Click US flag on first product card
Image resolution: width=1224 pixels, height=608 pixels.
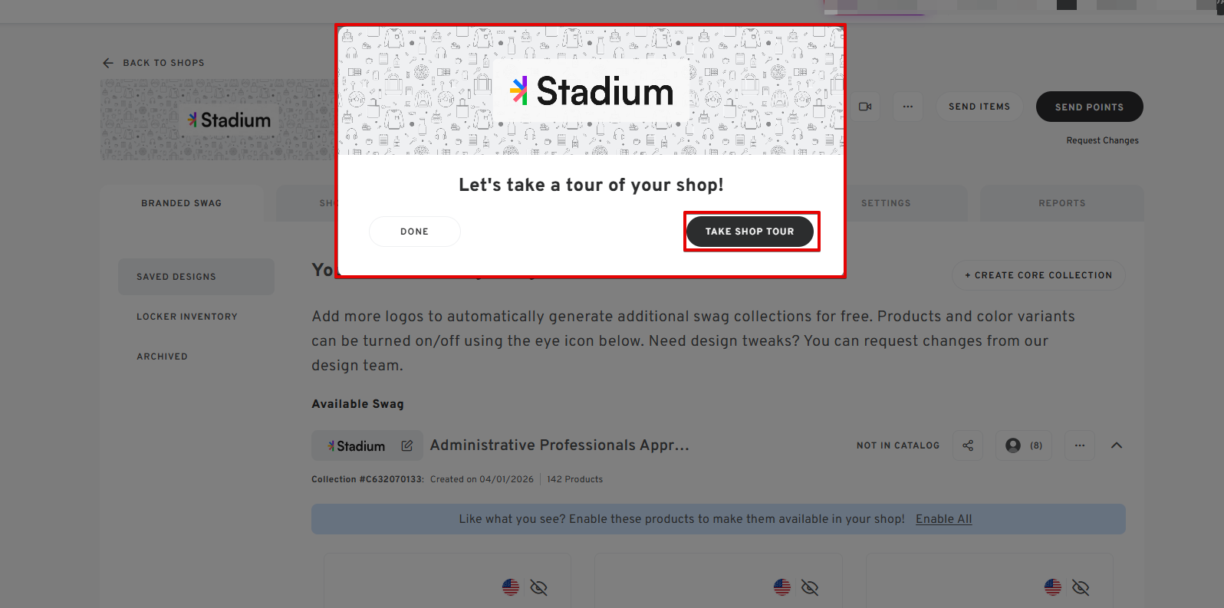(511, 587)
